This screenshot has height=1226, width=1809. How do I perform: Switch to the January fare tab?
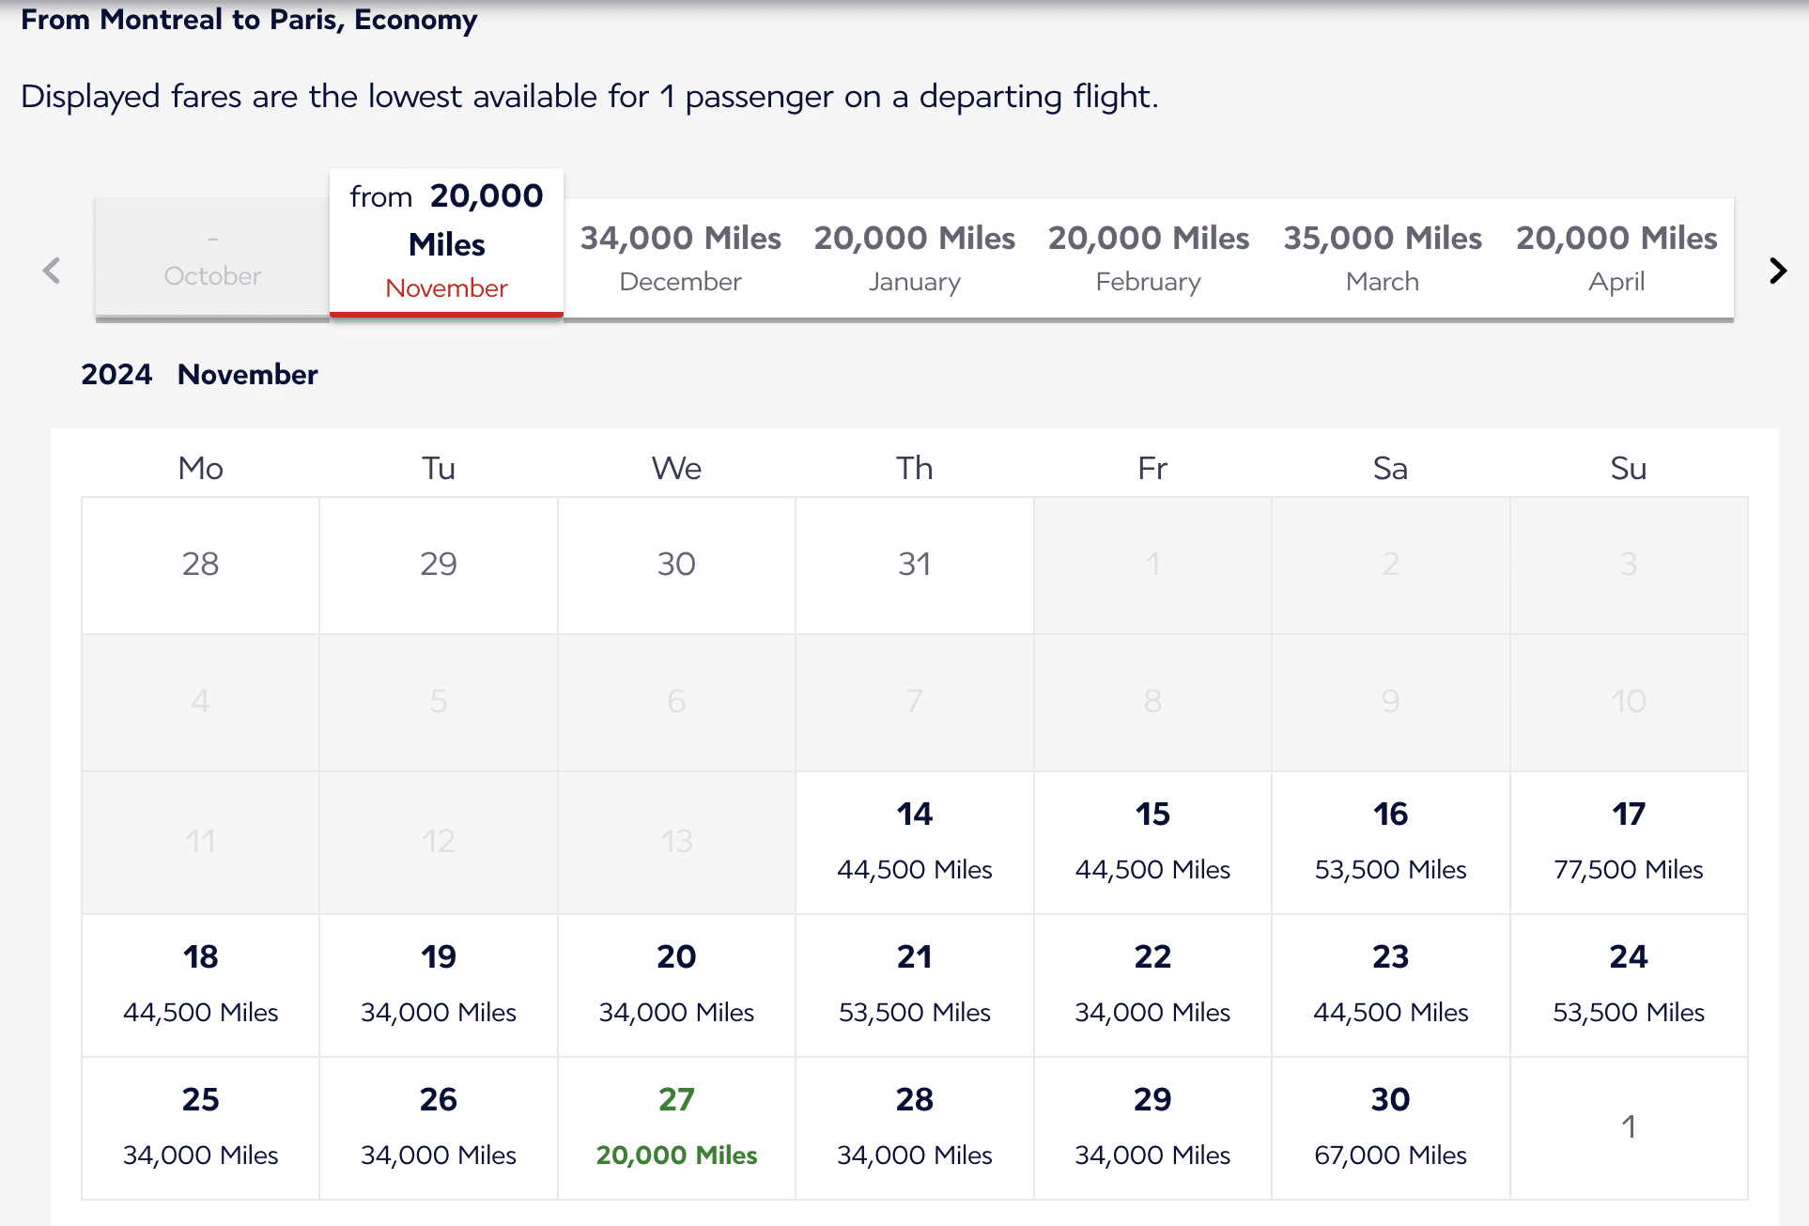tap(914, 257)
